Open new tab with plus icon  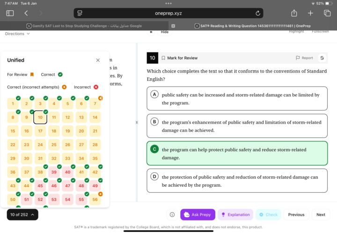310,13
